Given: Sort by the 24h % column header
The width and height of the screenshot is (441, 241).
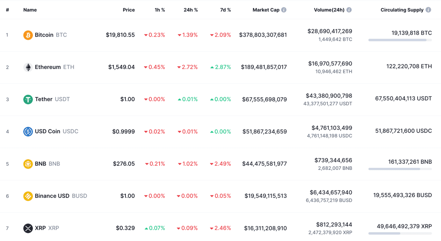Looking at the screenshot, I should pos(191,10).
